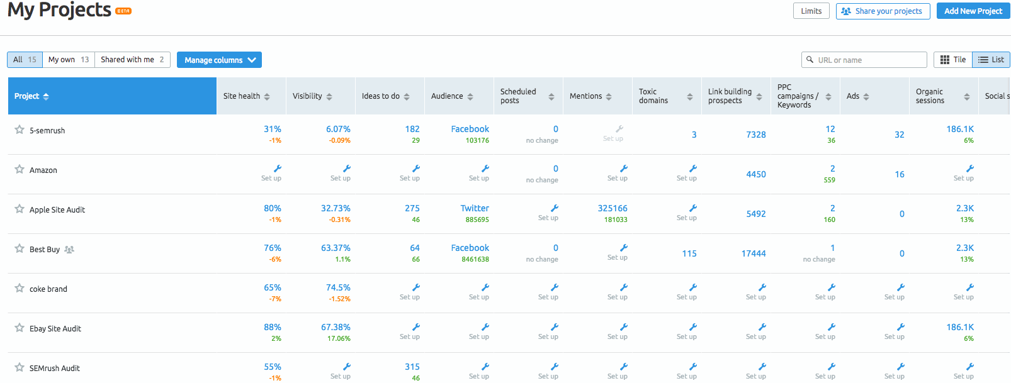
Task: Sort by Ideas to do column
Action: coord(407,96)
